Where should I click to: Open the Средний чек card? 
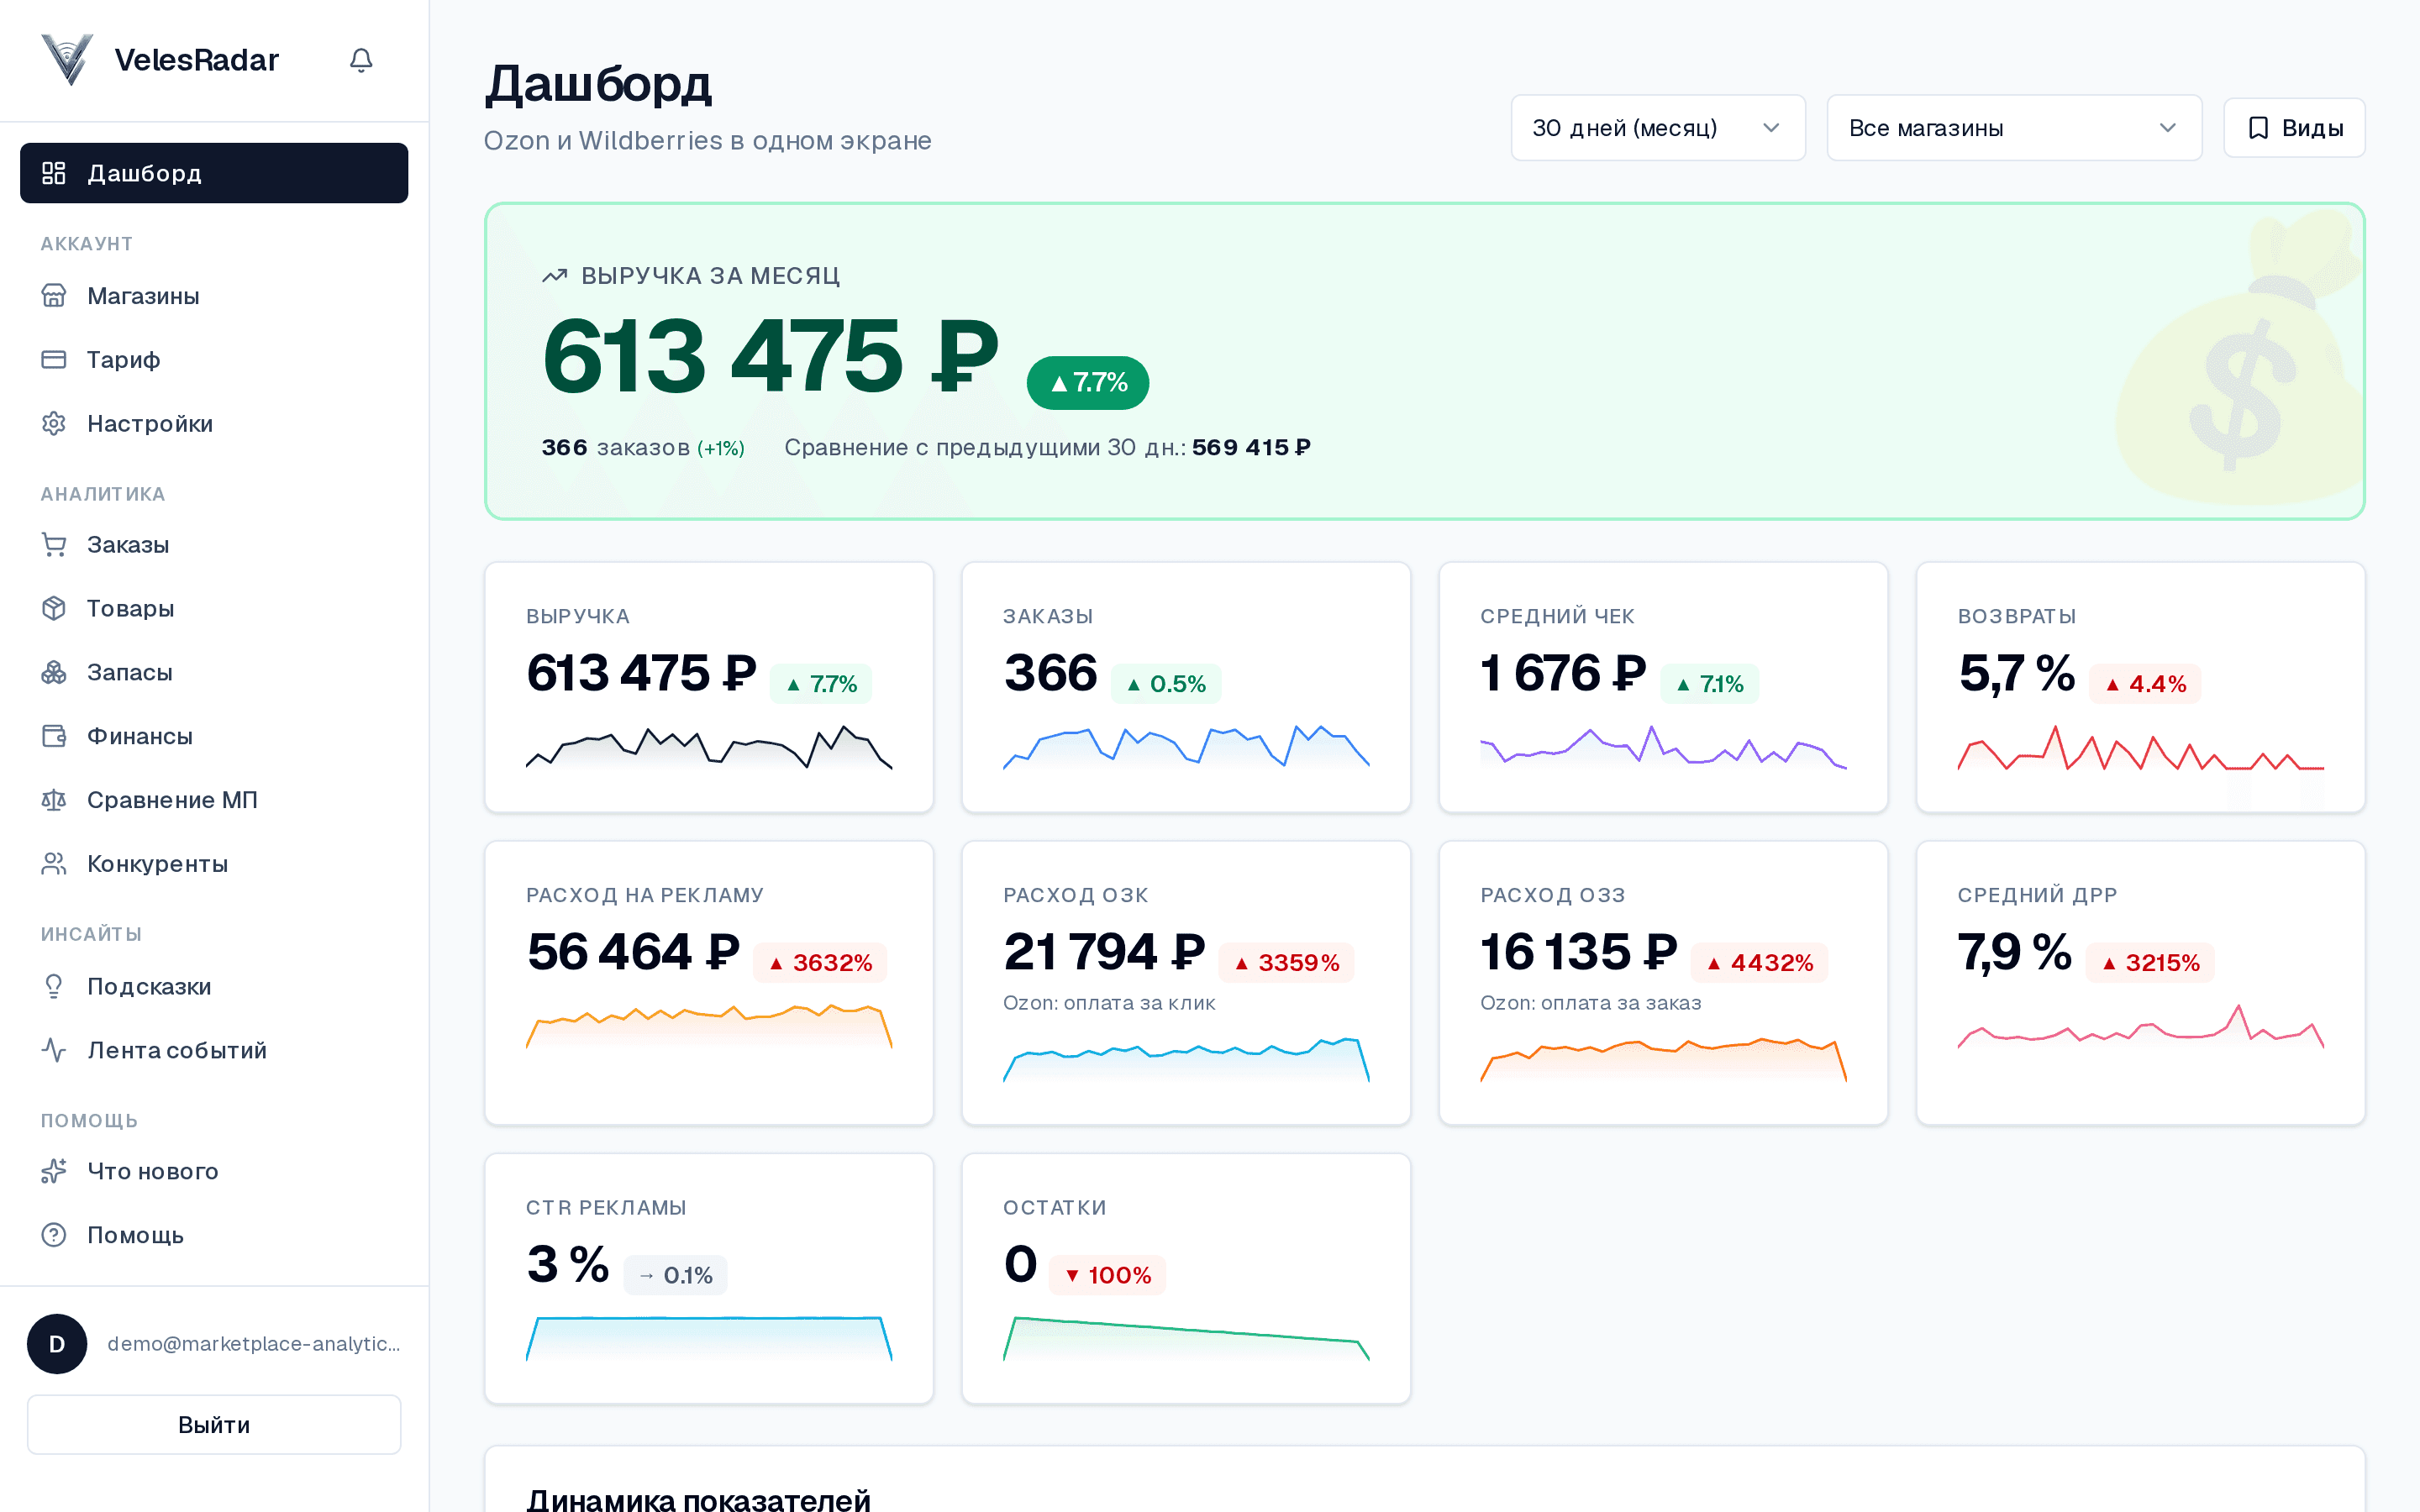pyautogui.click(x=1663, y=687)
